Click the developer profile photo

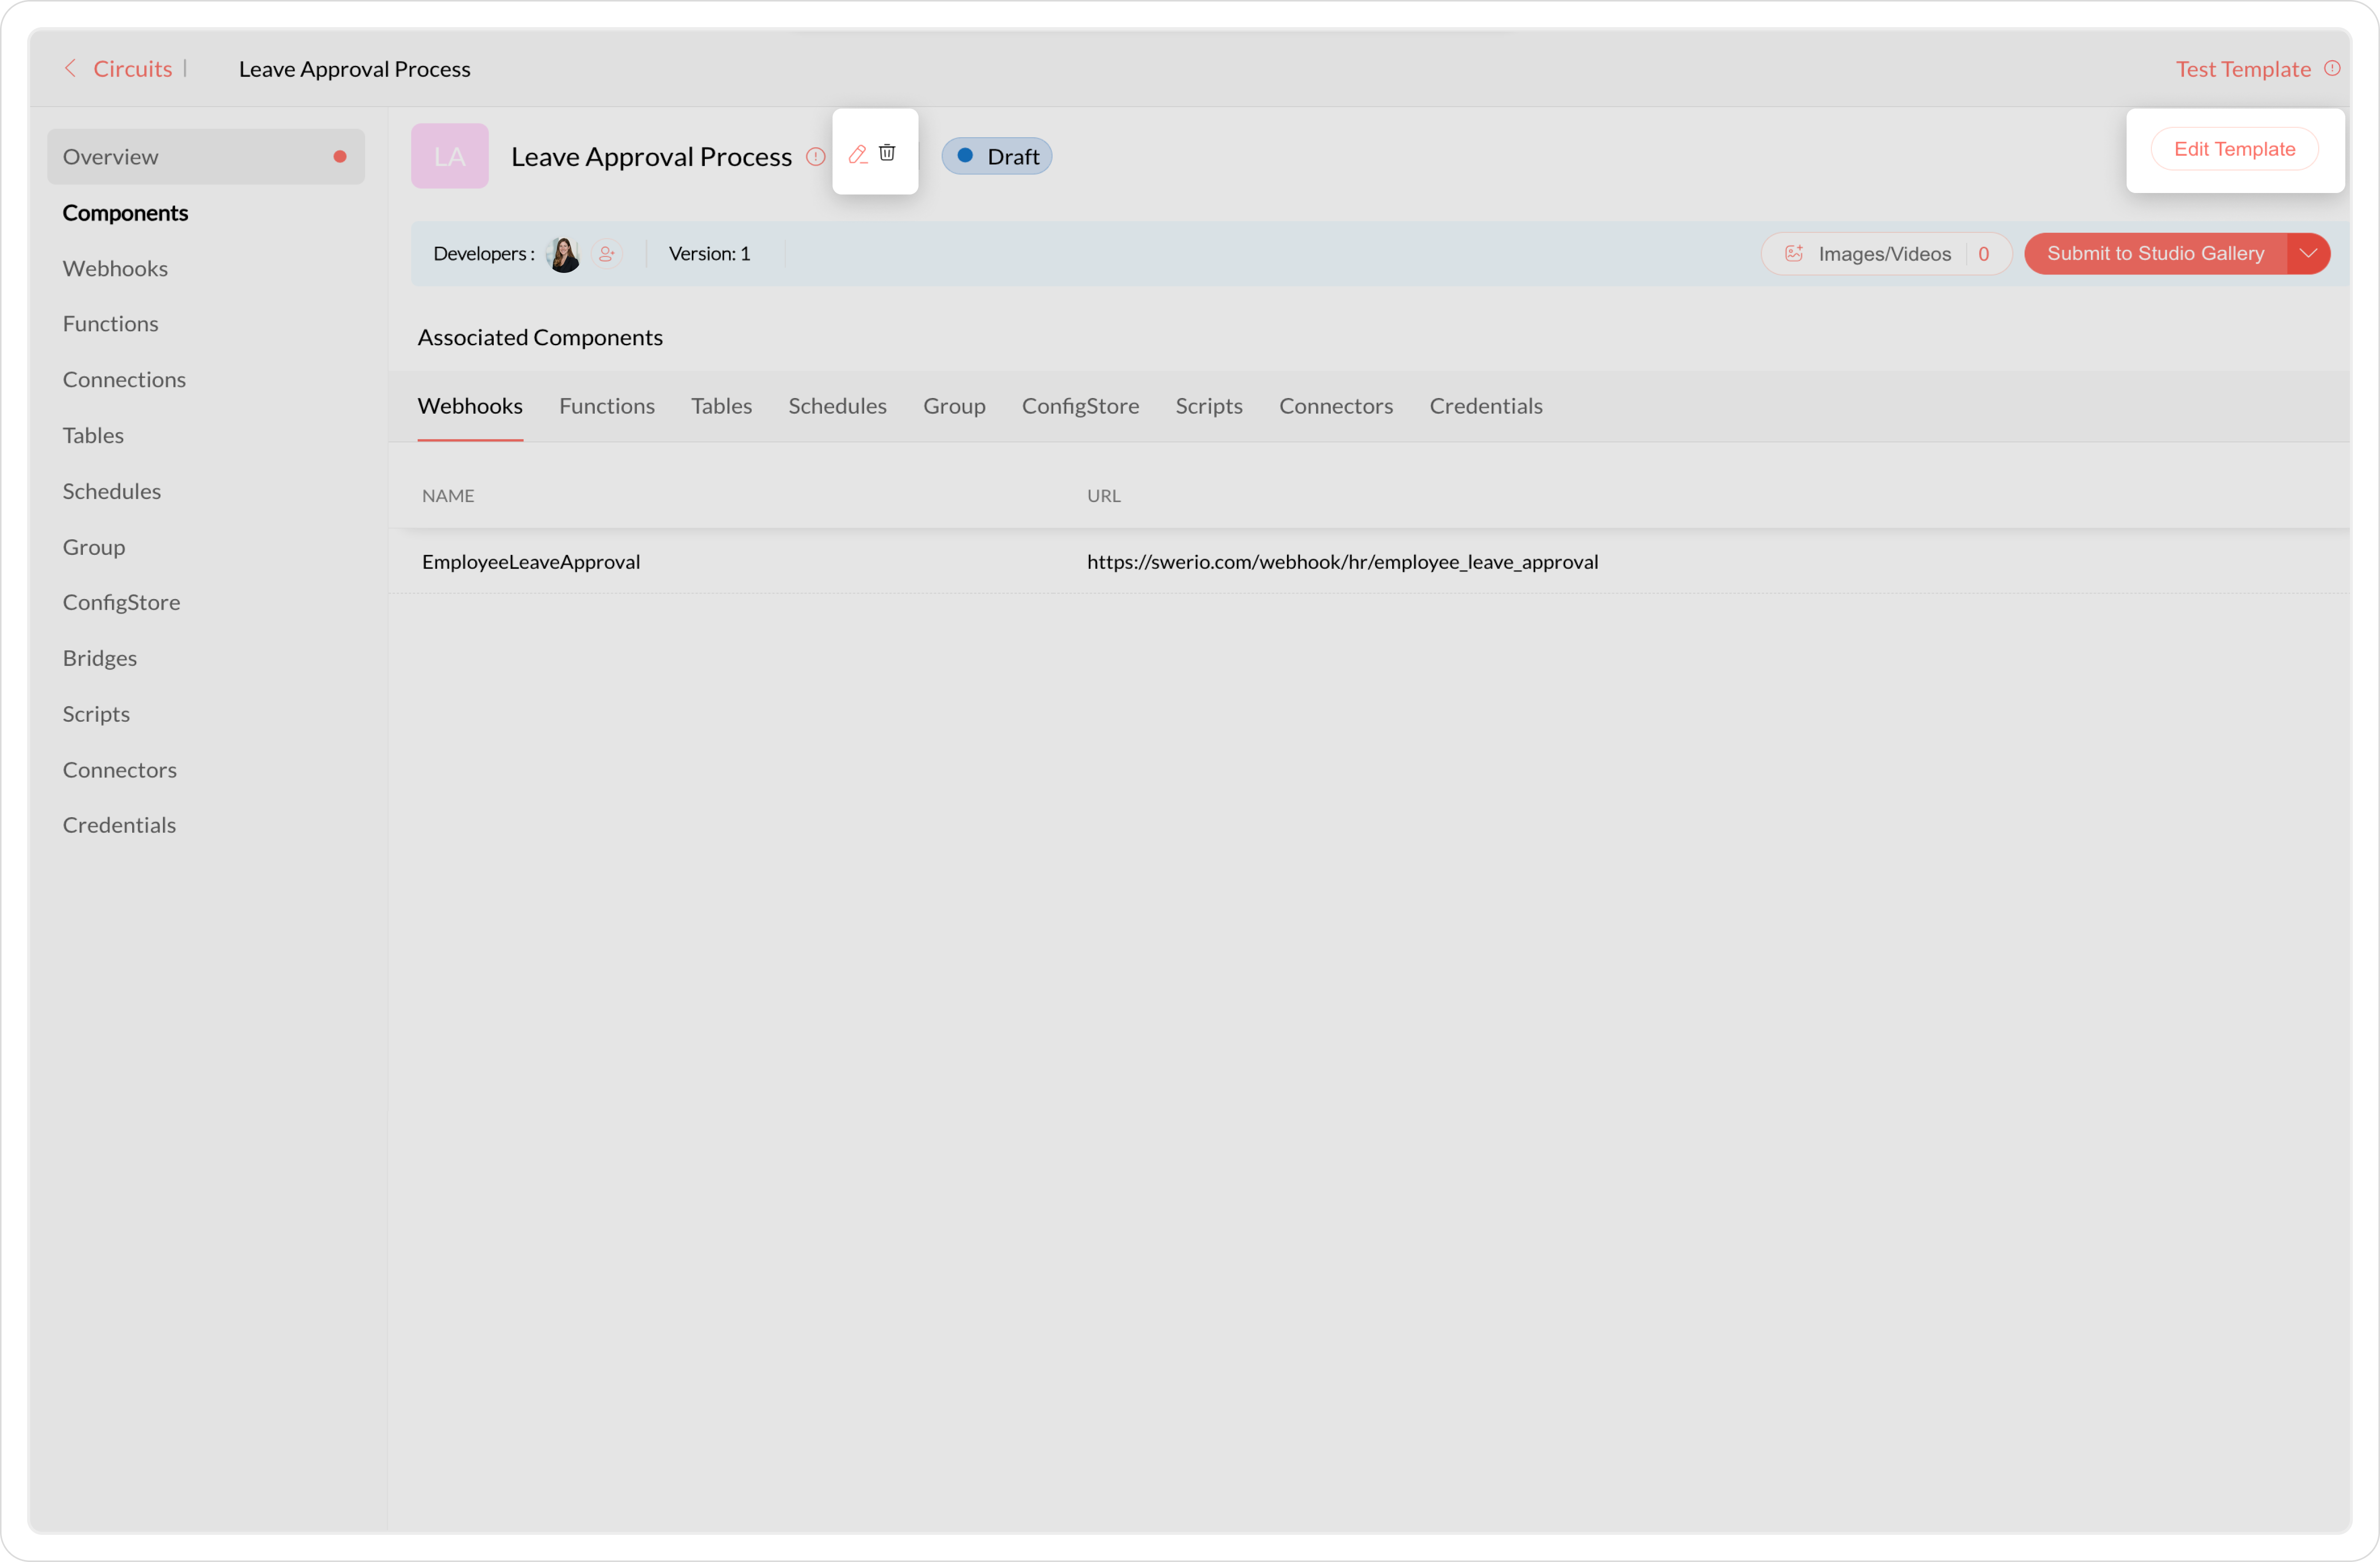(x=564, y=254)
